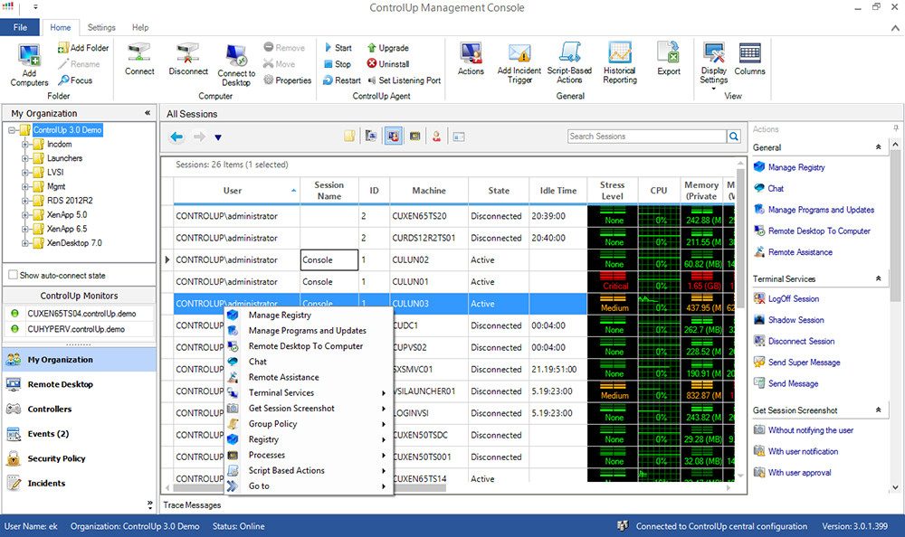This screenshot has width=905, height=537.
Task: Open navigation history dropdown arrow
Action: (x=218, y=137)
